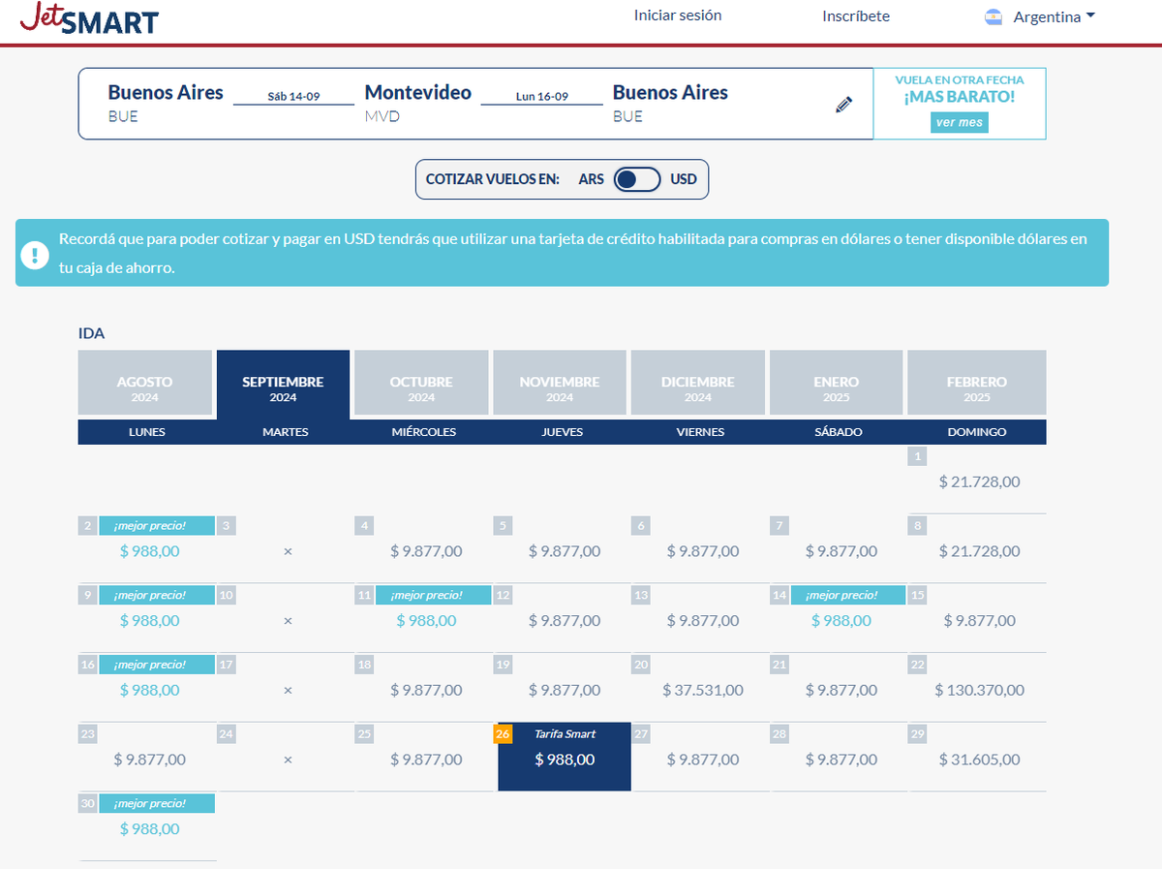Image resolution: width=1162 pixels, height=869 pixels.
Task: Select the USD currency label
Action: coord(684,179)
